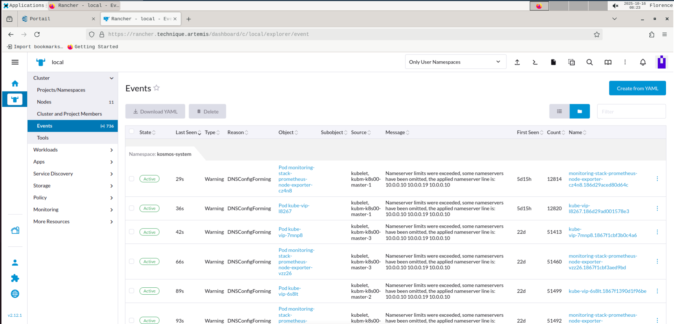Click the Create from YAML button
The height and width of the screenshot is (324, 674).
637,89
